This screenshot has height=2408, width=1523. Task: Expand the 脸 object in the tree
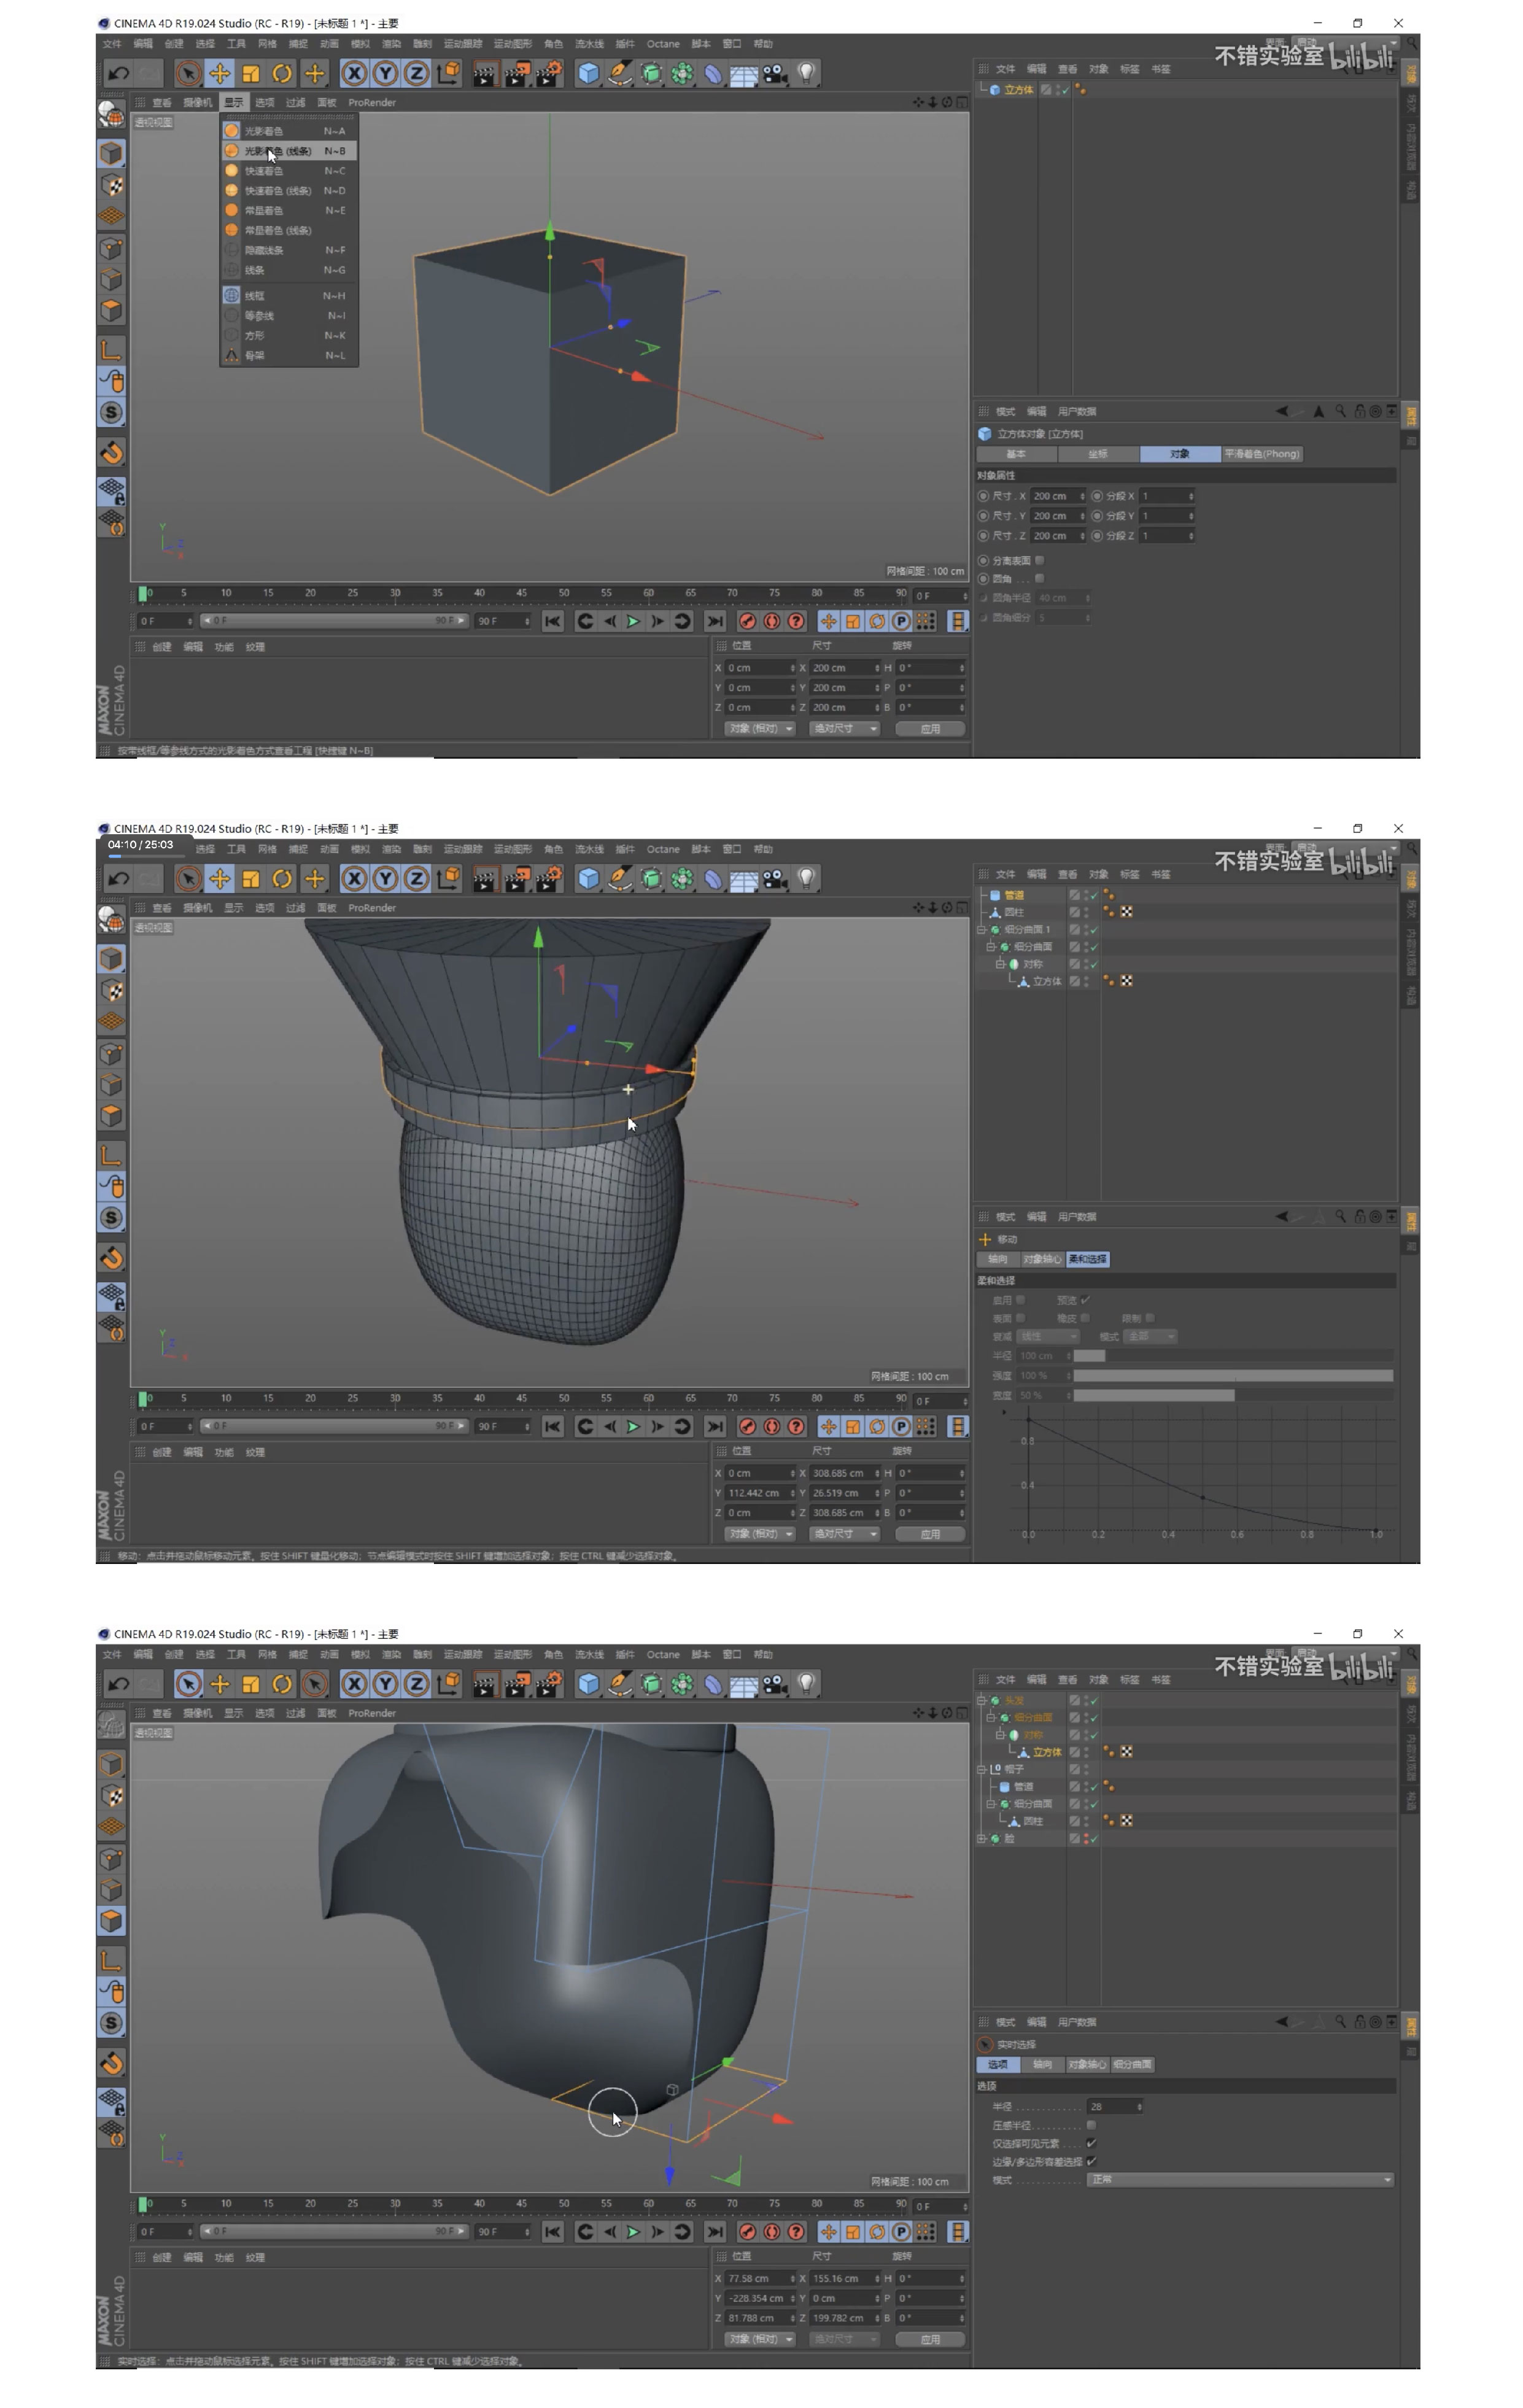[x=982, y=1838]
